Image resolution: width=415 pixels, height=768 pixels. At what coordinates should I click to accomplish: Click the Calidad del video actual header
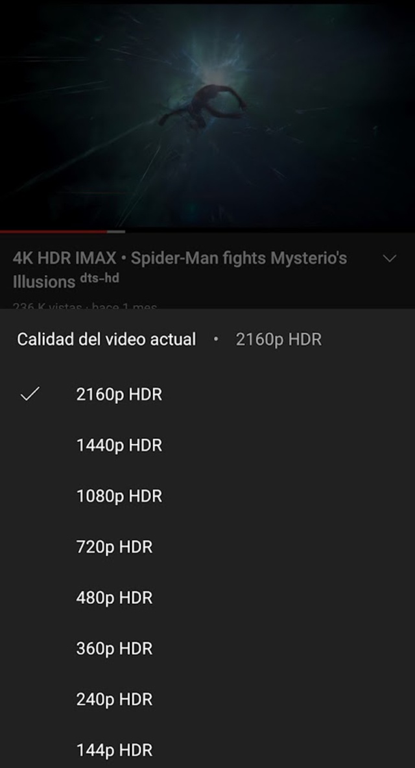[x=106, y=339]
